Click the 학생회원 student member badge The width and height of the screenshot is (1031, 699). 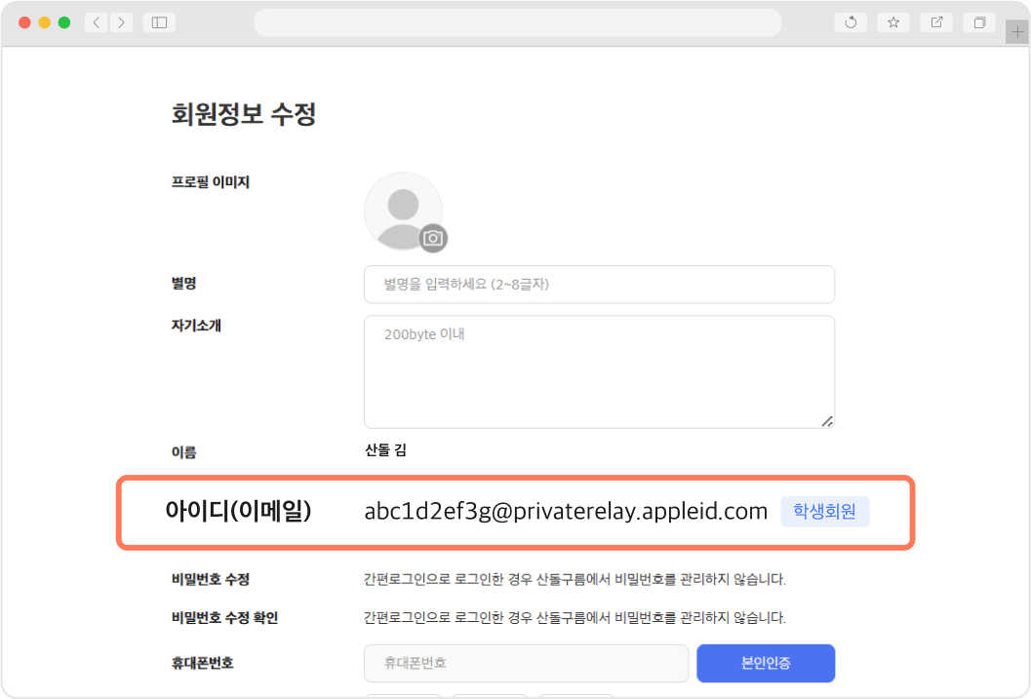824,511
